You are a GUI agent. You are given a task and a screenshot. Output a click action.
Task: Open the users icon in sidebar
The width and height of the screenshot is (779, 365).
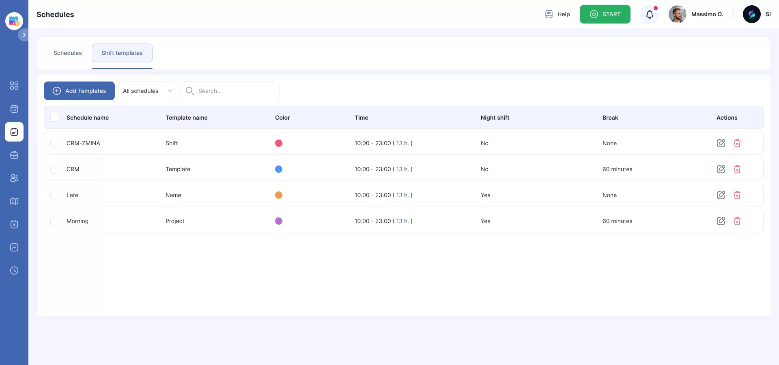[x=14, y=178]
